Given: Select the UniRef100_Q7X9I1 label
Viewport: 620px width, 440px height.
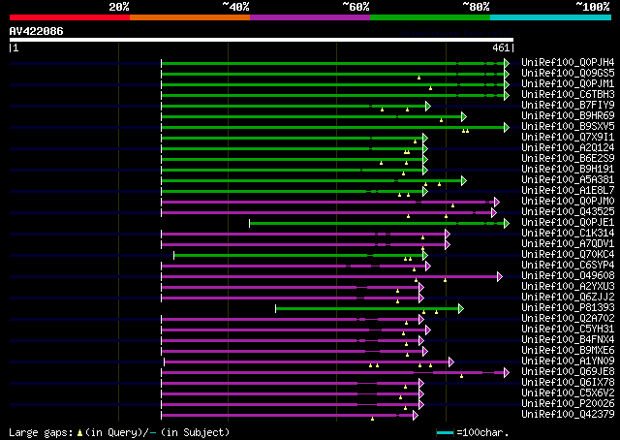Looking at the screenshot, I should [568, 138].
